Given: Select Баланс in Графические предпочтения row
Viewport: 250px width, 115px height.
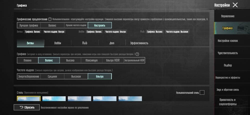Looking at the screenshot, I should [x=52, y=25].
